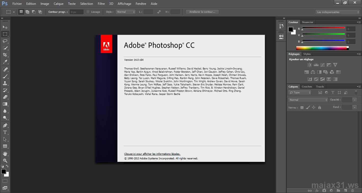The height and width of the screenshot is (193, 362).
Task: Swap foreground and background colors in toolbar
Action: coord(7,166)
